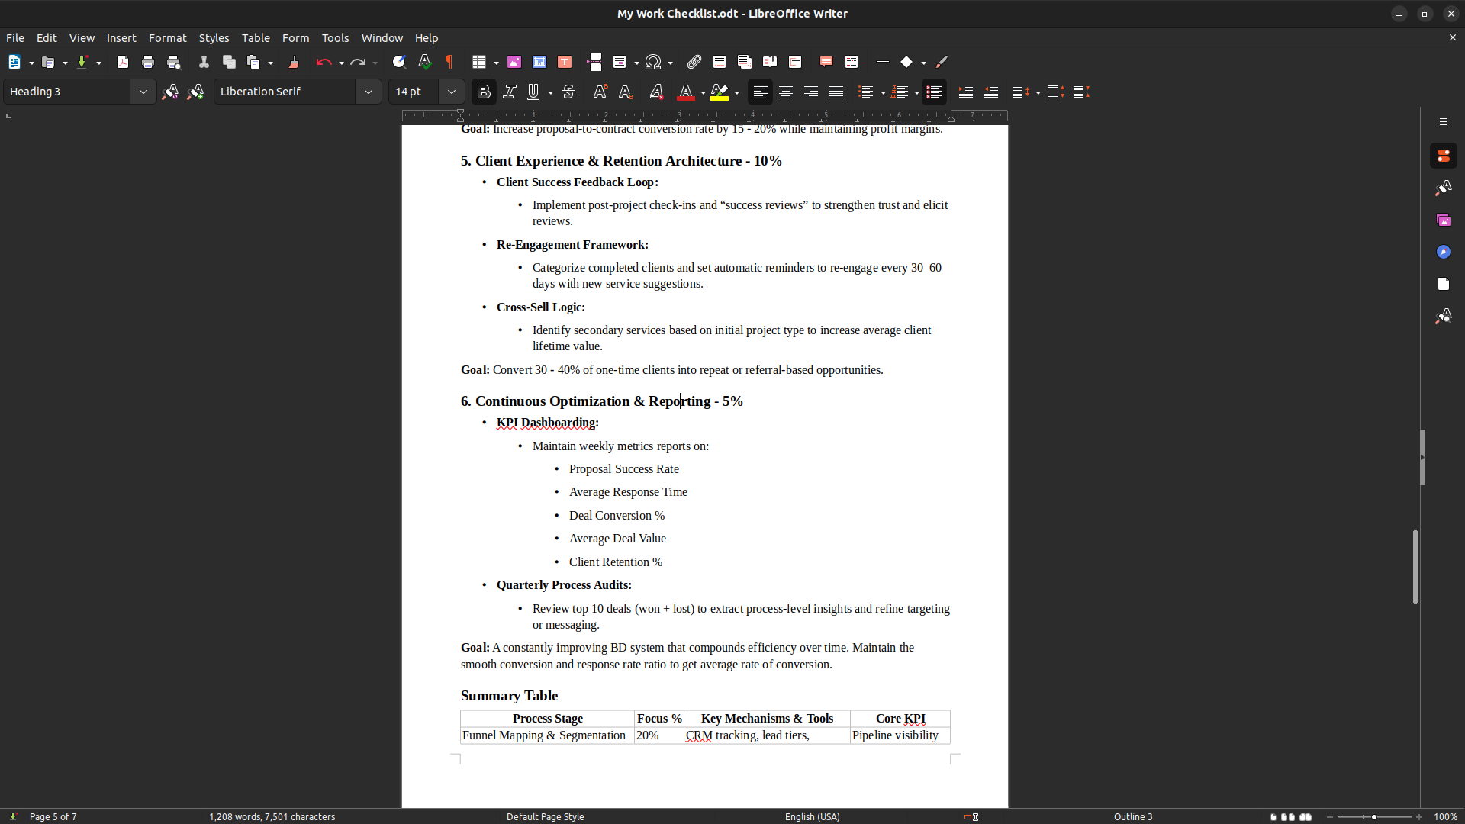Open the Styles menu
Screen dimensions: 1465x824
coord(214,38)
